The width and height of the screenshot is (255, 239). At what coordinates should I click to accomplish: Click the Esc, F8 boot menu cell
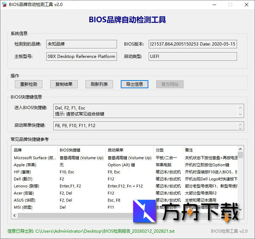tap(114, 200)
